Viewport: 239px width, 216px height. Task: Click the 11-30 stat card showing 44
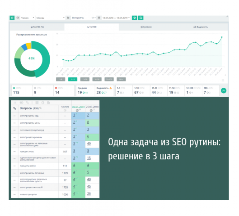(x=159, y=90)
